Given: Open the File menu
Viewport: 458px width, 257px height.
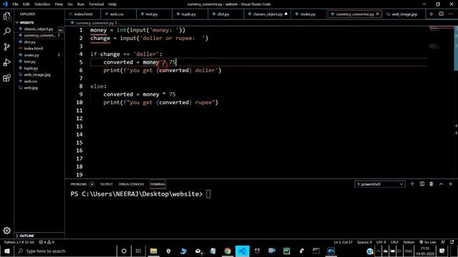Looking at the screenshot, I should pyautogui.click(x=16, y=4).
